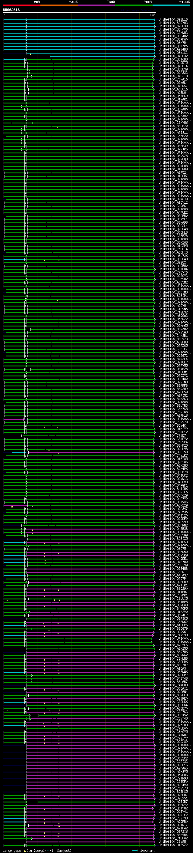Select hit UniRef100_B9GL16
This screenshot has width=193, height=853.
(x=173, y=20)
